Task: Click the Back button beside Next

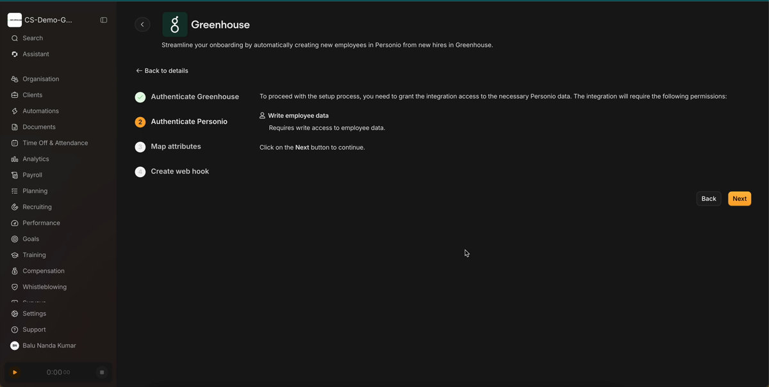Action: point(709,199)
